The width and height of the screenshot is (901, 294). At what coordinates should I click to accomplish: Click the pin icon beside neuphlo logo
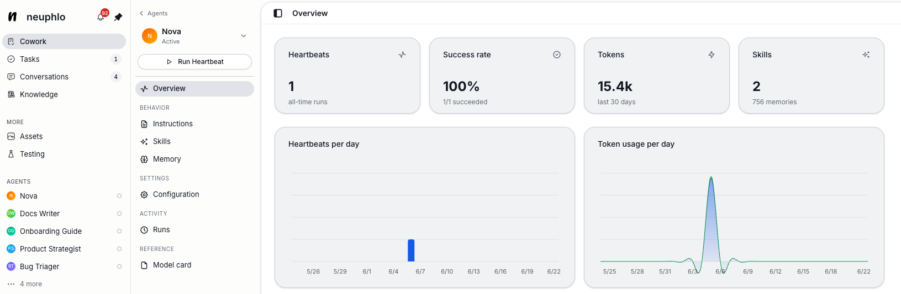[118, 17]
